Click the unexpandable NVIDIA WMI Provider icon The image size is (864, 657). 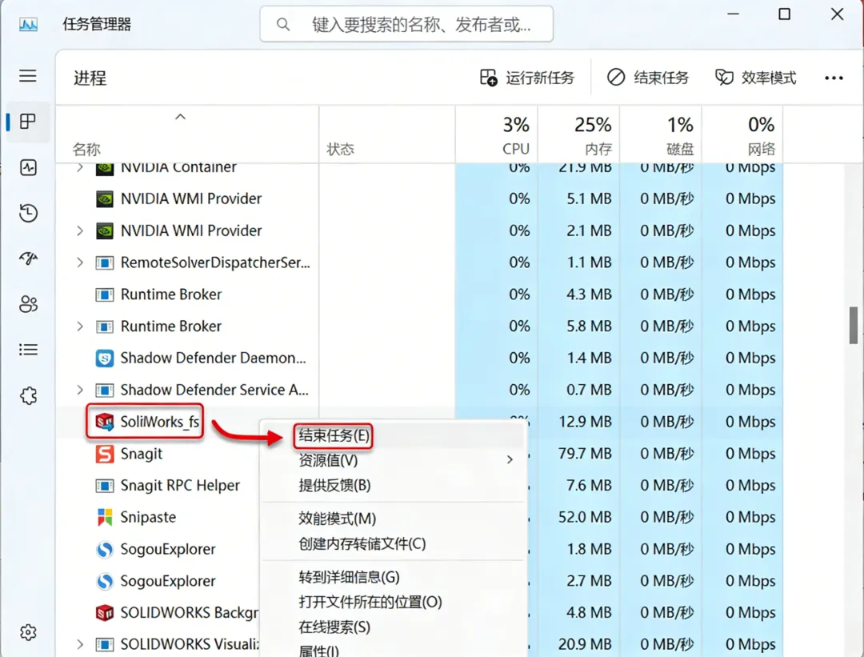click(105, 198)
